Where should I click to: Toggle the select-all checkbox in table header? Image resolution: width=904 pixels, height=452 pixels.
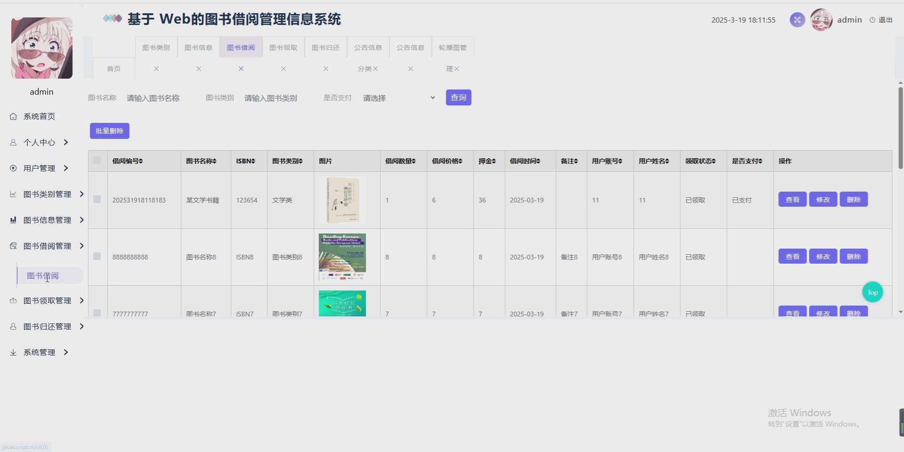[97, 160]
